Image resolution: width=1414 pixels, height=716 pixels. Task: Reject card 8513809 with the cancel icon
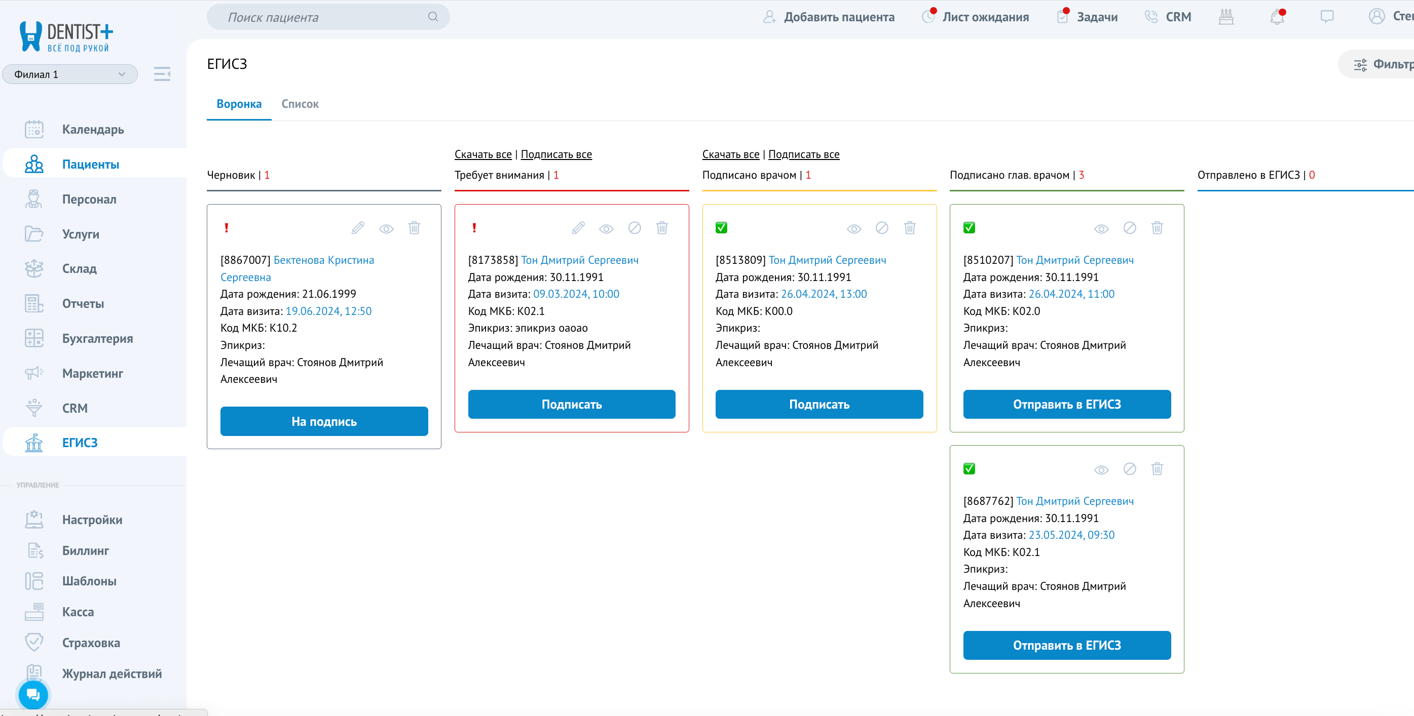point(882,227)
